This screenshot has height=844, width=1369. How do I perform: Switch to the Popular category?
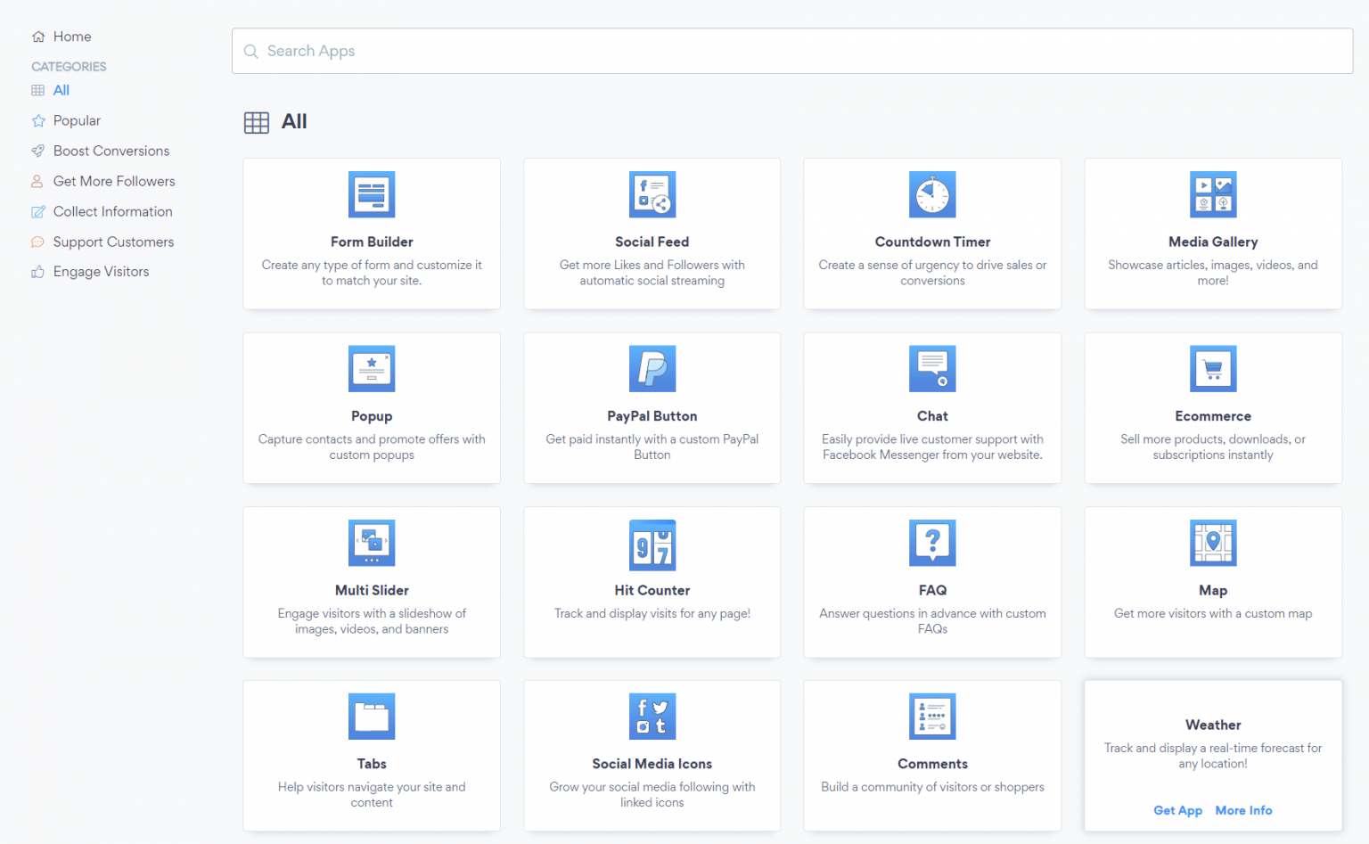[x=78, y=120]
